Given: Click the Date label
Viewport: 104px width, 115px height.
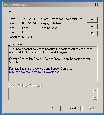Looking at the screenshot, I should (x=12, y=19).
